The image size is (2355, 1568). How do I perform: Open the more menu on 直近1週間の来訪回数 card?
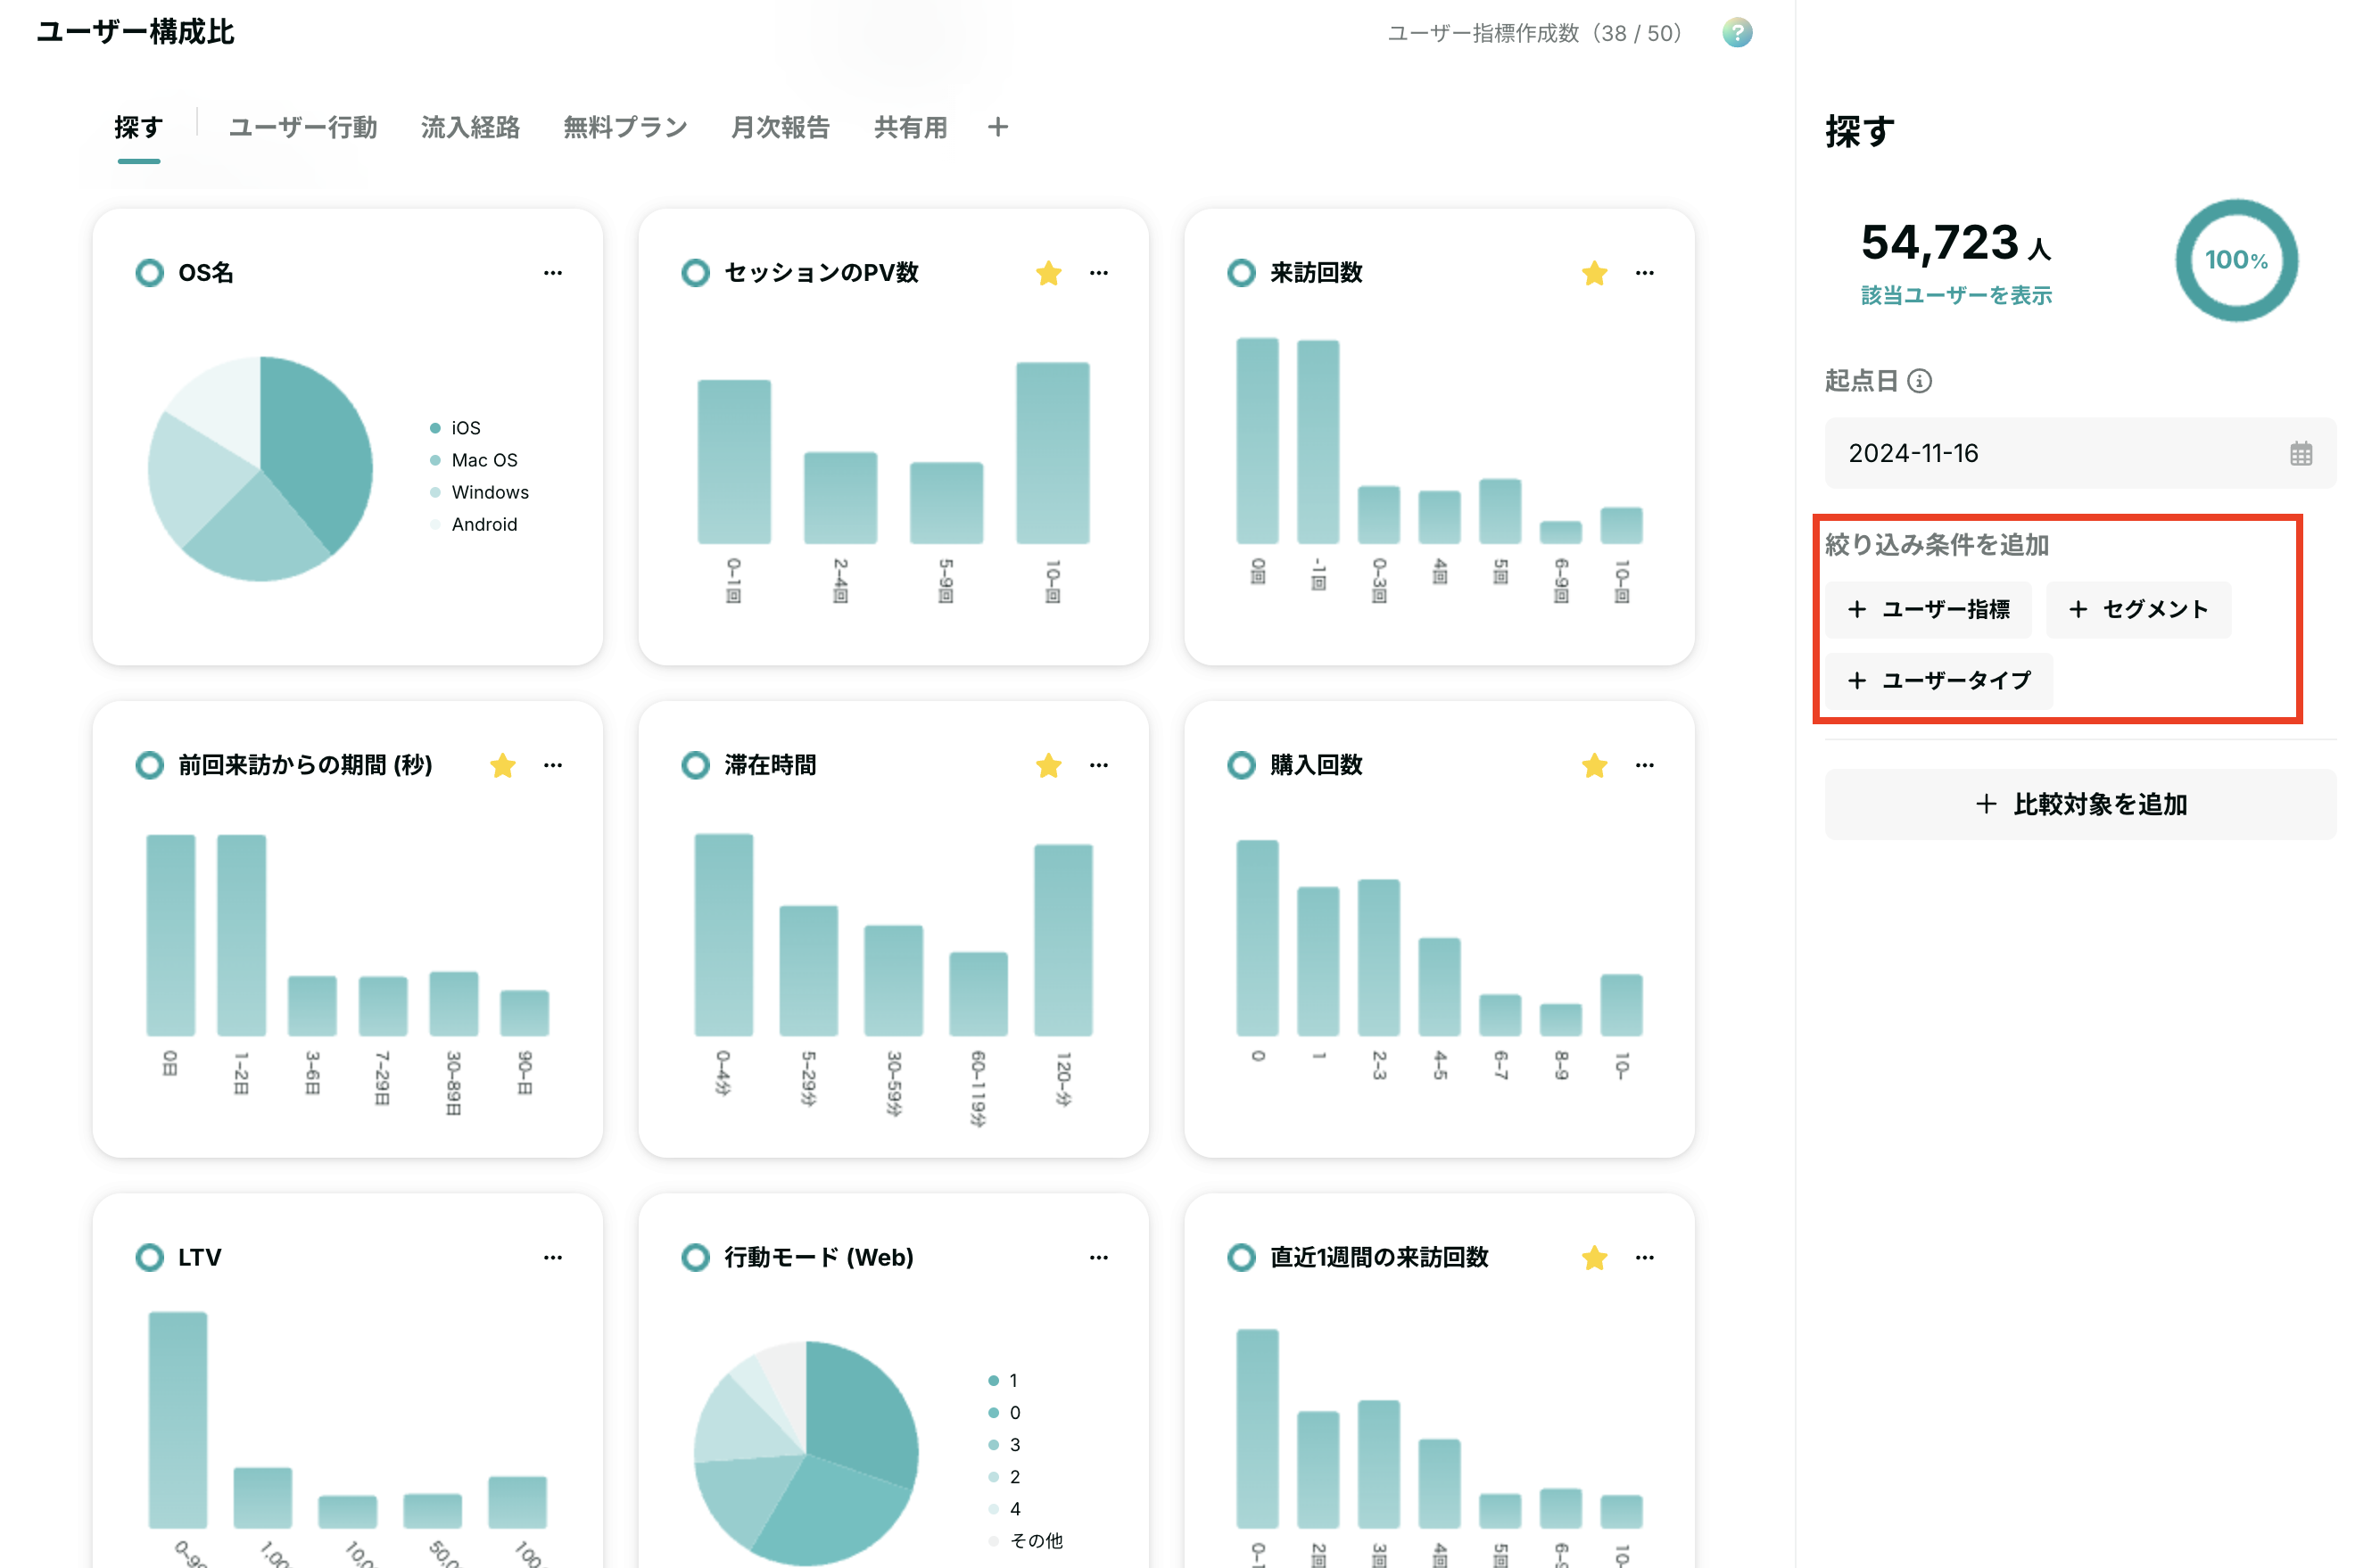click(x=1645, y=1257)
